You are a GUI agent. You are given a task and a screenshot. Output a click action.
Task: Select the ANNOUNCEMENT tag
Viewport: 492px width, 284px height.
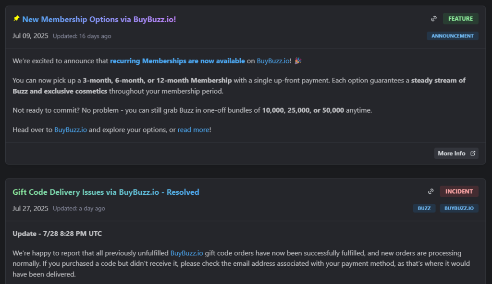453,36
